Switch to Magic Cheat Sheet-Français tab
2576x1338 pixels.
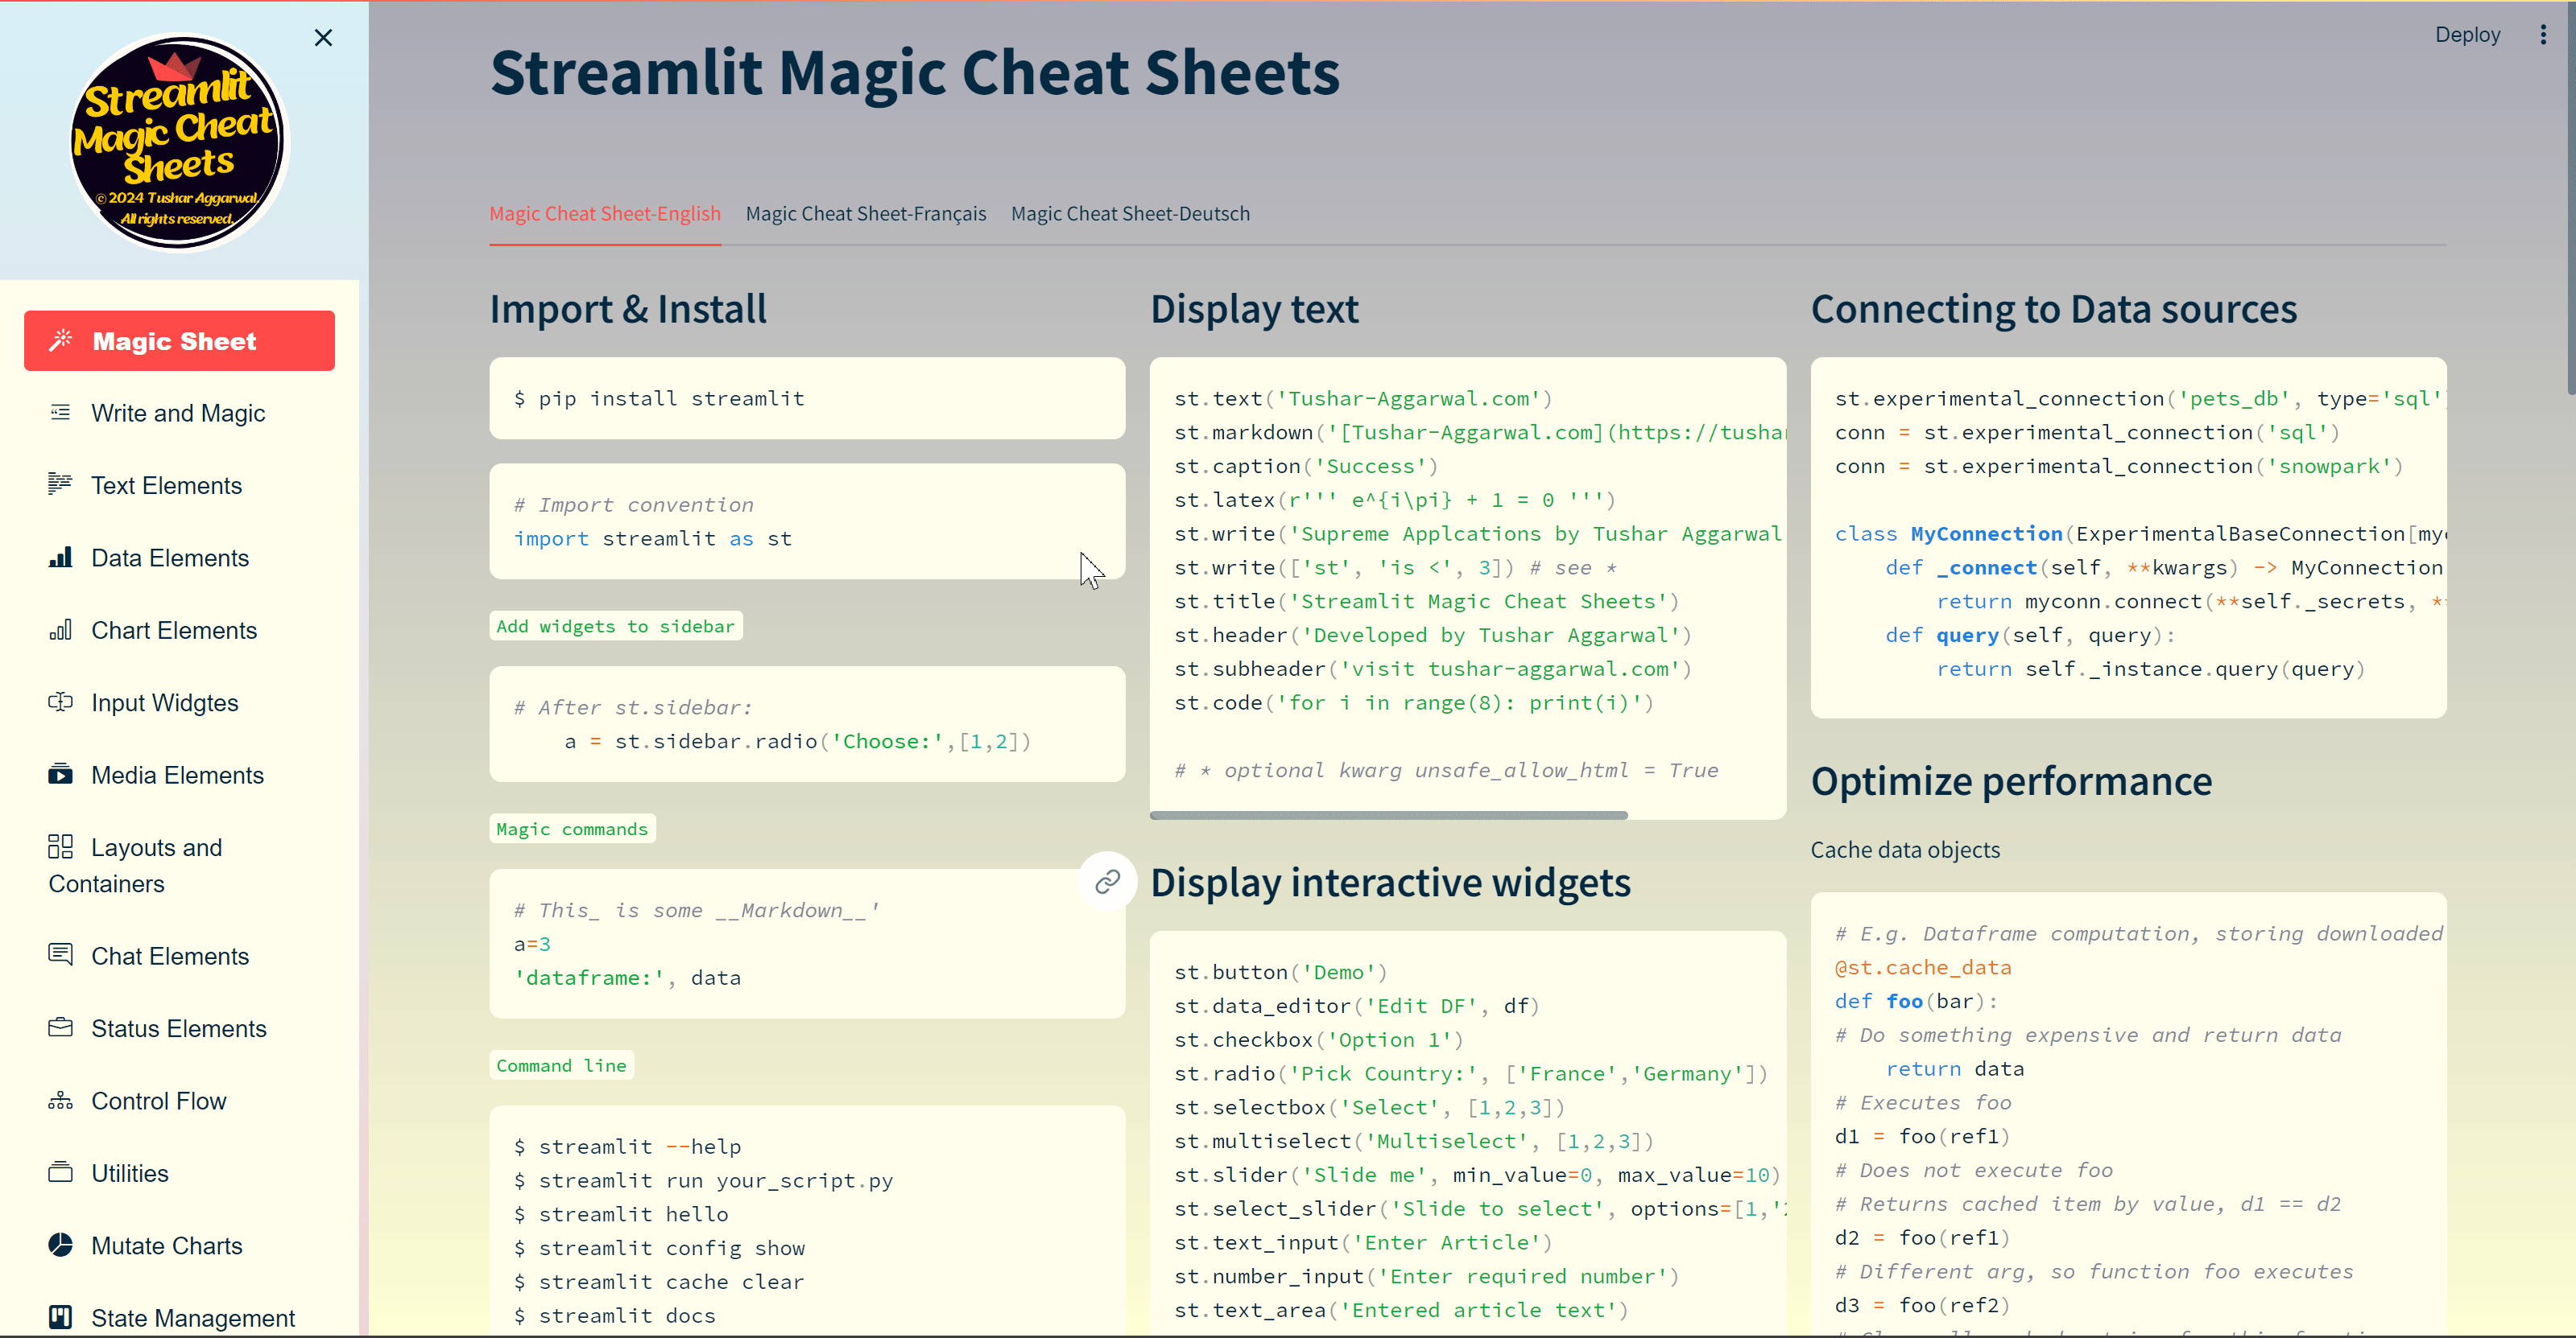(865, 214)
